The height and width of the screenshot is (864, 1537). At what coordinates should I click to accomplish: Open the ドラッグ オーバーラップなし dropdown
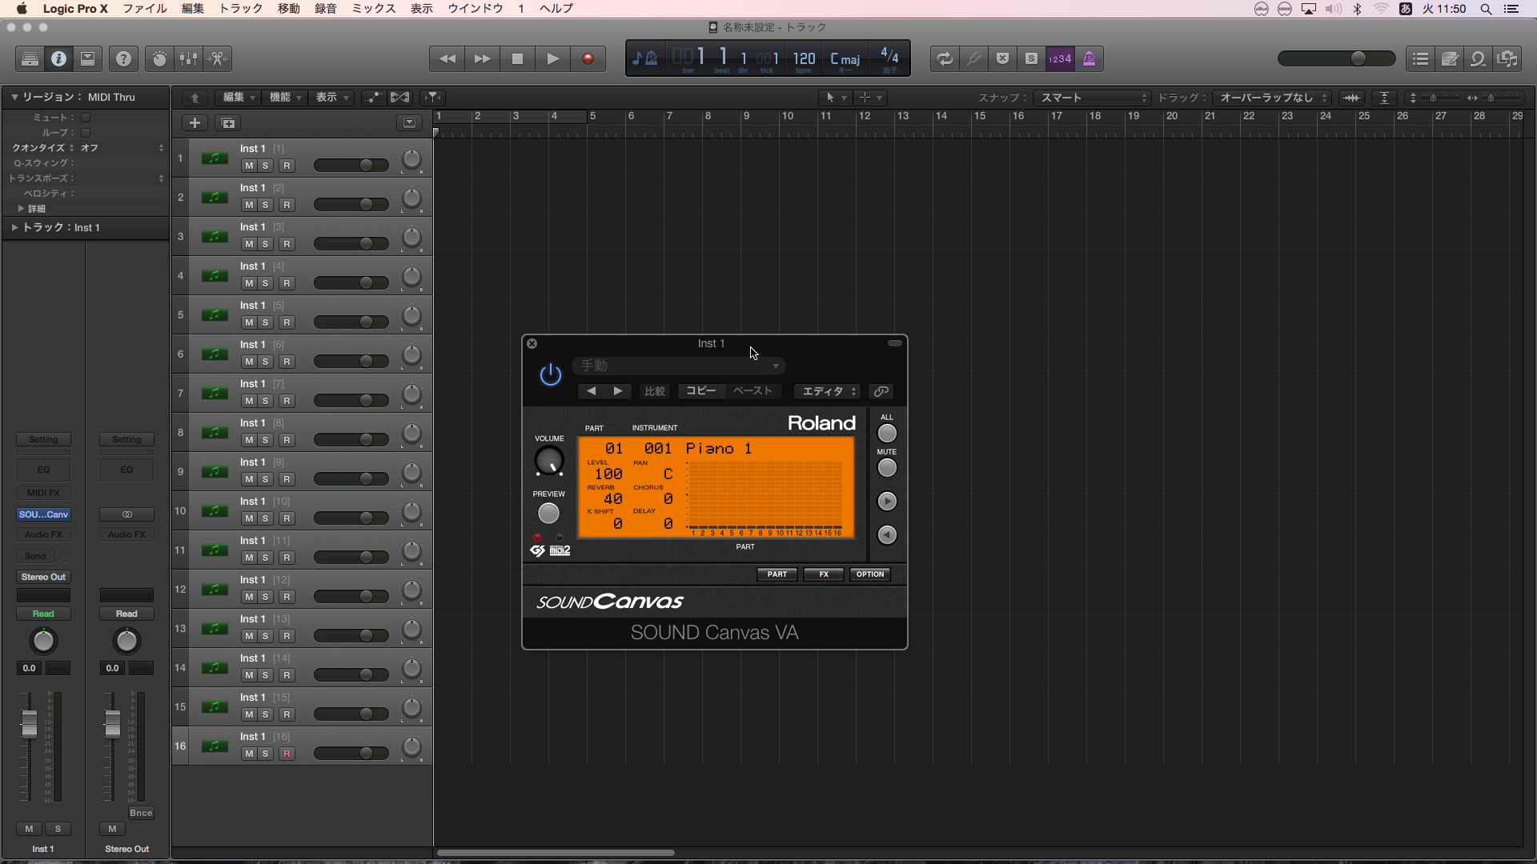[x=1271, y=98]
